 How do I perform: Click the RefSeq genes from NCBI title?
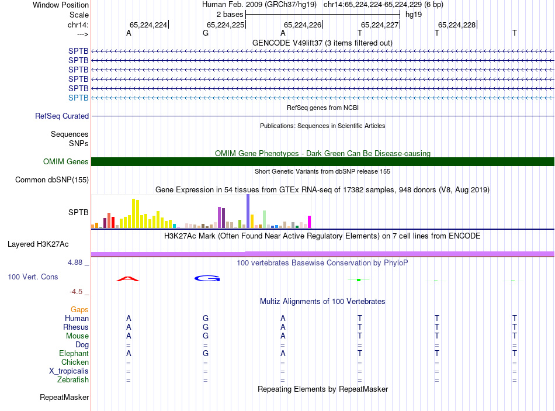click(322, 108)
